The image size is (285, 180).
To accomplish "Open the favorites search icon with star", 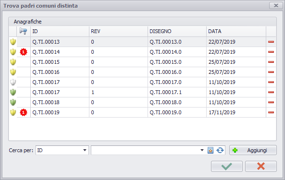I will coord(211,150).
